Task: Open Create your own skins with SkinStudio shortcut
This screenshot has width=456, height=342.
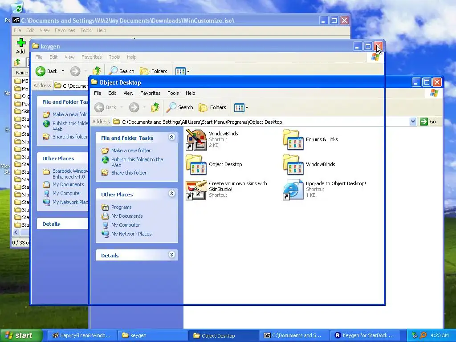Action: [196, 190]
